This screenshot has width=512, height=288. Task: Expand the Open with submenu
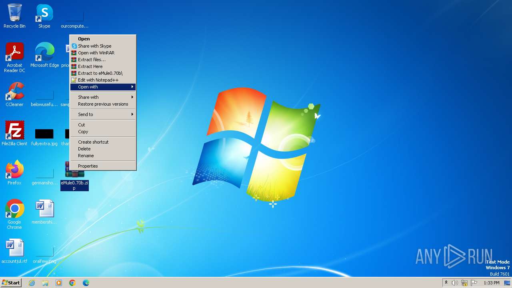(103, 87)
